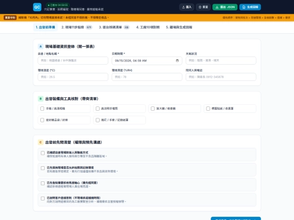This screenshot has width=294, height=220.
Task: Check the 高流明手電筒 flashlight checkbox
Action: click(97, 109)
